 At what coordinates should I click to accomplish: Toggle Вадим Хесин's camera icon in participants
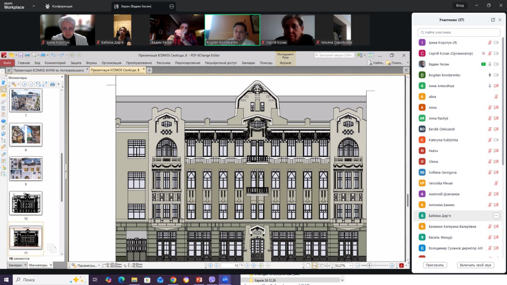[496, 64]
